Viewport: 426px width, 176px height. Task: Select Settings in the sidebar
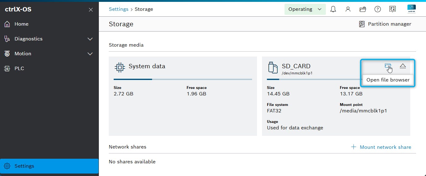coord(24,166)
